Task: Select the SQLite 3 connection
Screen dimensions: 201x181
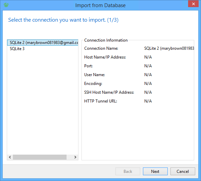Action: (x=43, y=49)
